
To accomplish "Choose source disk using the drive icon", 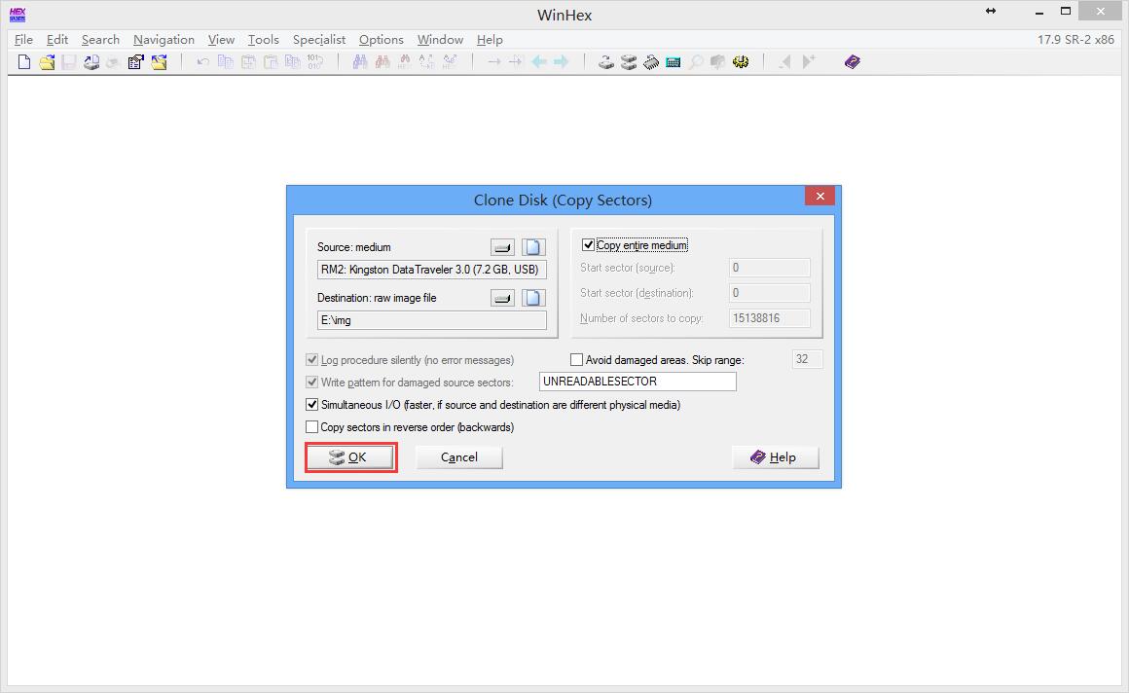I will click(502, 247).
